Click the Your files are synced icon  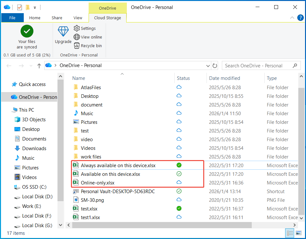[27, 31]
